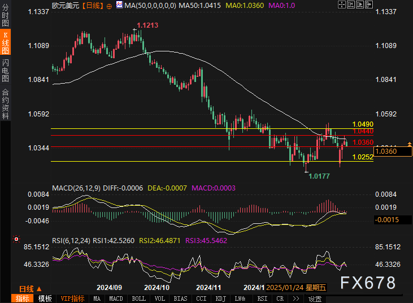Click DEA:-0.0007 value readout
This screenshot has height=303, width=413.
pos(167,188)
